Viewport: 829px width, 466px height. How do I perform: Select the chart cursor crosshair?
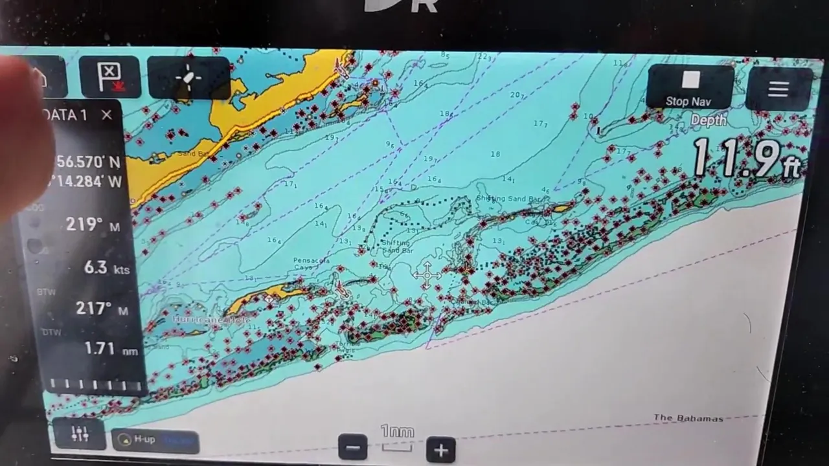(427, 275)
